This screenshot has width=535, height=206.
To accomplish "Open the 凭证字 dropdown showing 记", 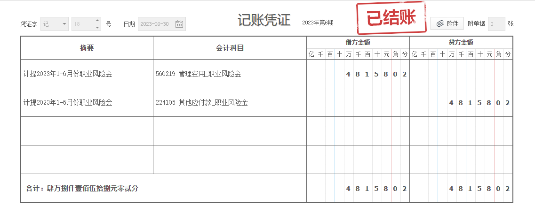I will pyautogui.click(x=55, y=24).
